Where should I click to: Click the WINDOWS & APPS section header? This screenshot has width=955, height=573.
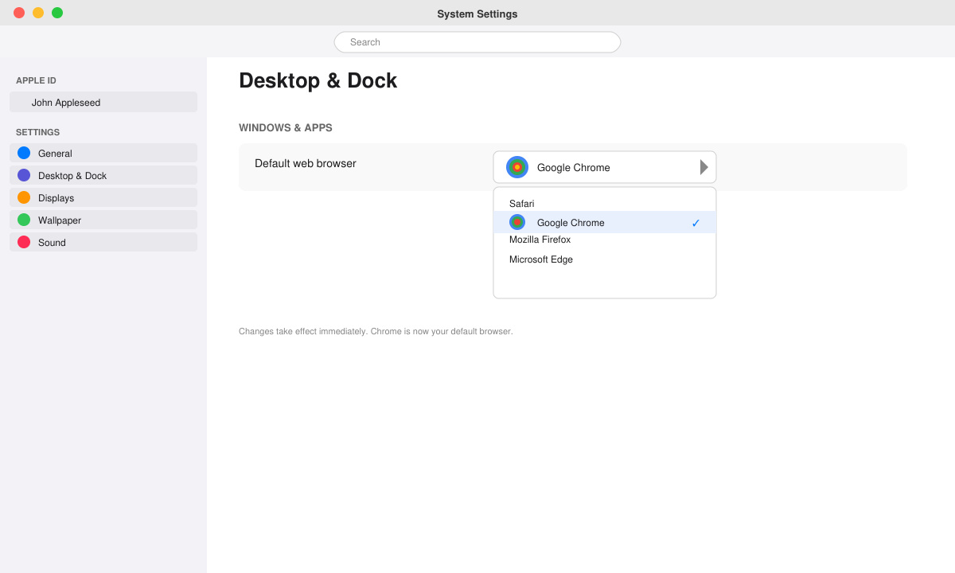286,127
